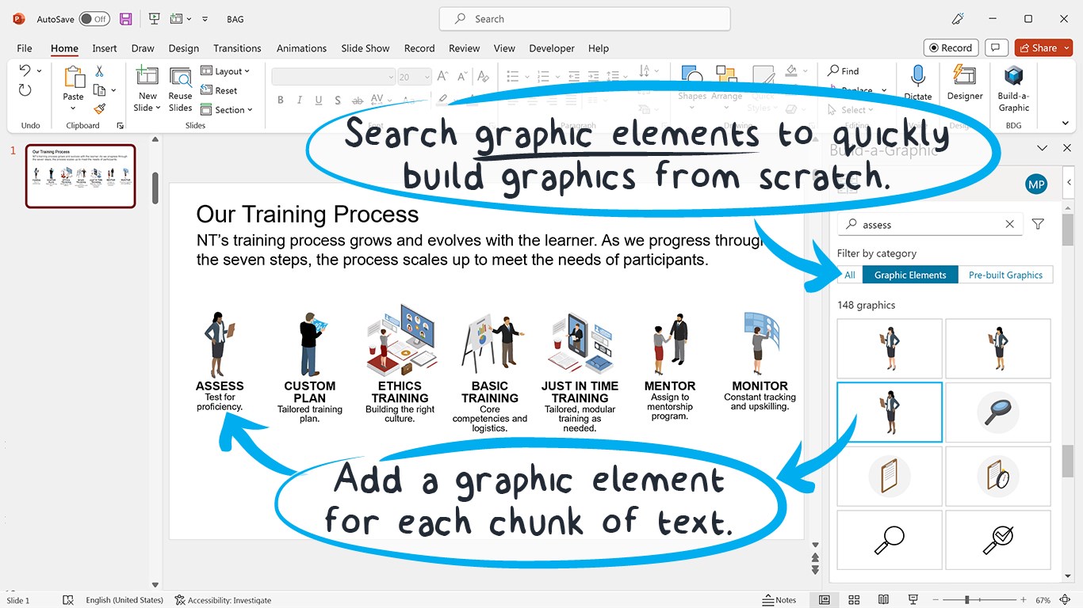The width and height of the screenshot is (1083, 608).
Task: Click English (United States) language status
Action: pyautogui.click(x=124, y=600)
